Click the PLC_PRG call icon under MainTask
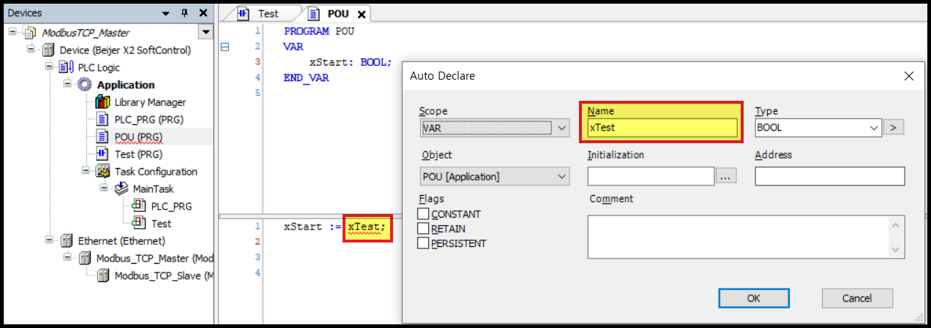This screenshot has height=328, width=931. point(139,206)
